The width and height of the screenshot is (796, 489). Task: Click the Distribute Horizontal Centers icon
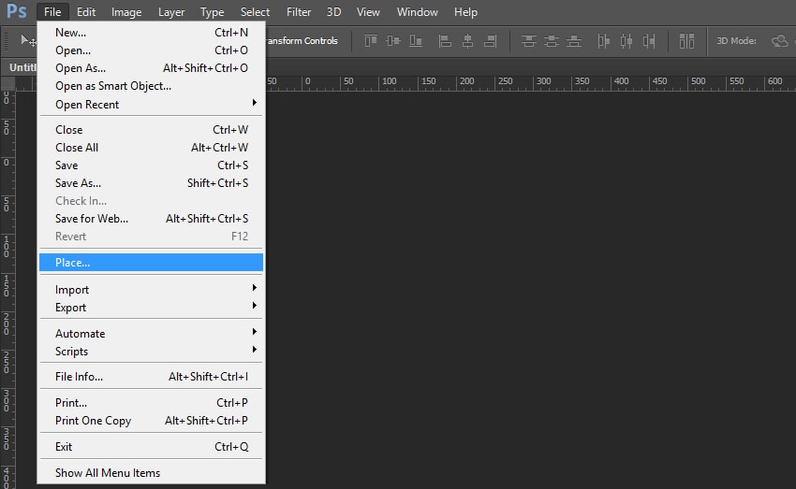tap(626, 41)
